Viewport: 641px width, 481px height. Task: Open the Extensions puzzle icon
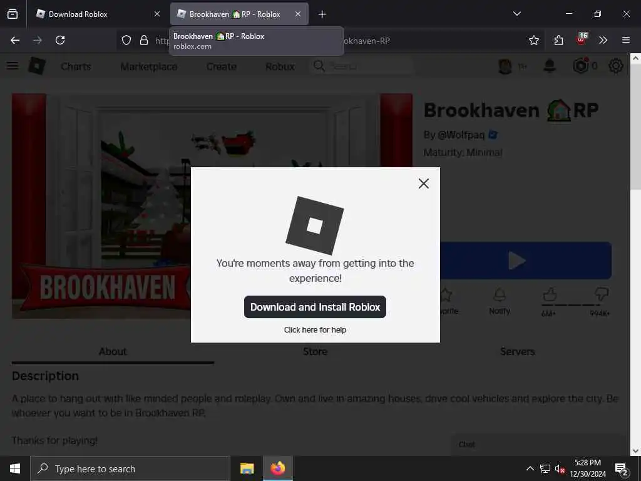tap(558, 40)
